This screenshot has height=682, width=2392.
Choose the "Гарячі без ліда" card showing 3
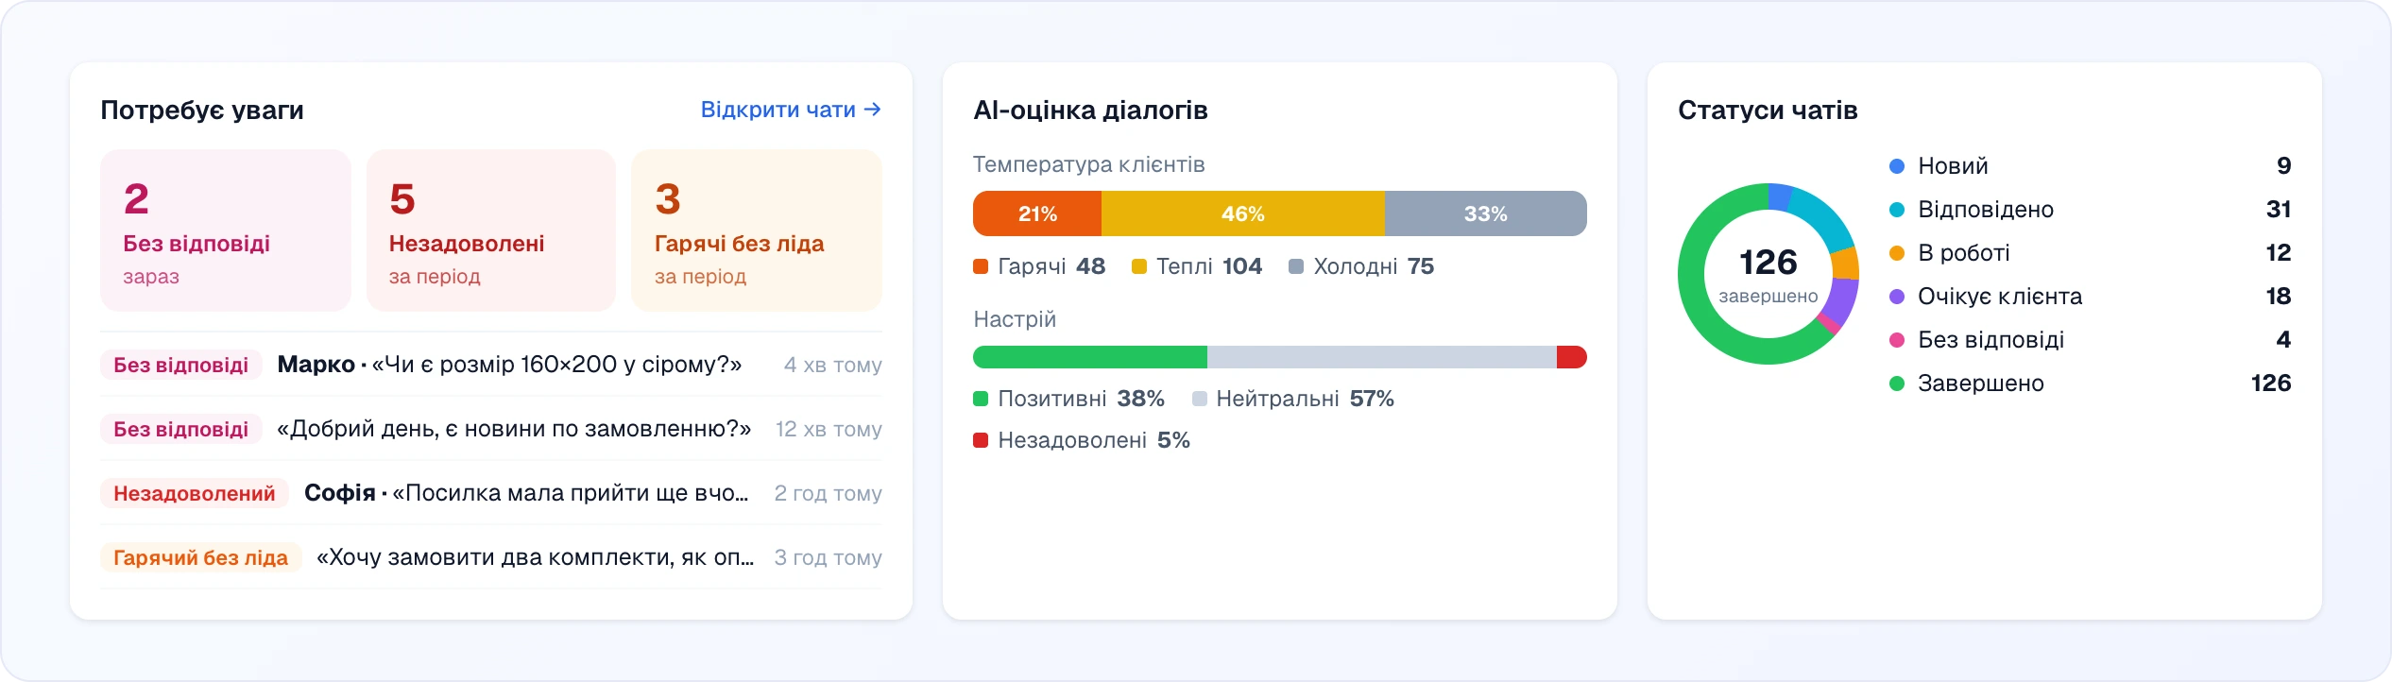click(x=757, y=230)
